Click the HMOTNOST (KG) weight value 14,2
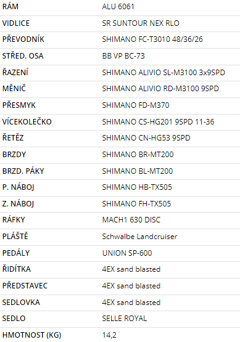Image resolution: width=240 pixels, height=342 pixels. coord(109,335)
